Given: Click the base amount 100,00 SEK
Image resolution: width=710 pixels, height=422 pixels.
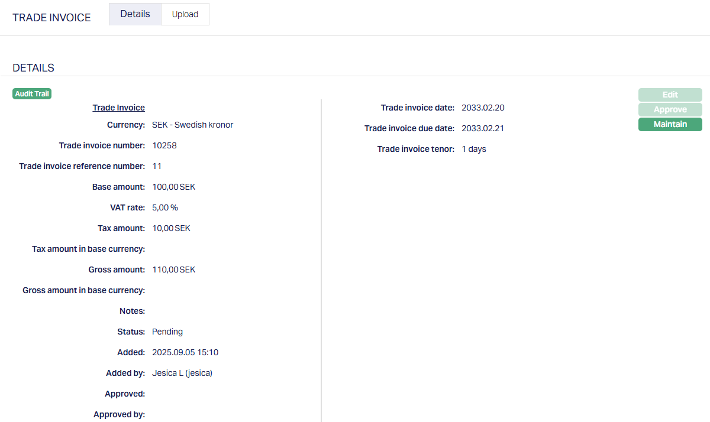Looking at the screenshot, I should point(173,187).
